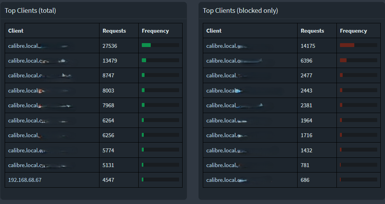Open client 192.168.68.67 link
385x204 pixels.
click(x=25, y=180)
